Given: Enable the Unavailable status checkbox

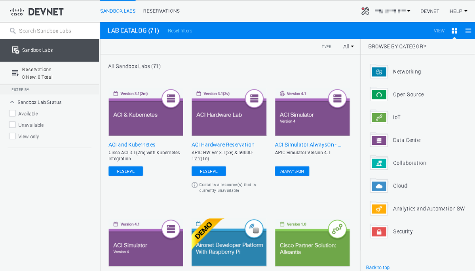Looking at the screenshot, I should click(x=12, y=125).
